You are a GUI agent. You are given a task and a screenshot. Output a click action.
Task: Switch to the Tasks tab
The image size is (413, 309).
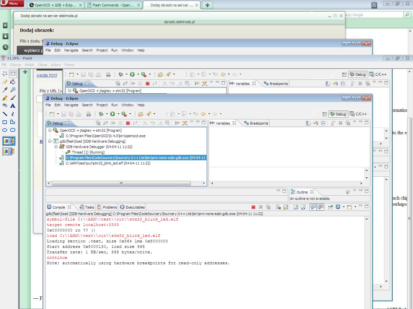(87, 207)
